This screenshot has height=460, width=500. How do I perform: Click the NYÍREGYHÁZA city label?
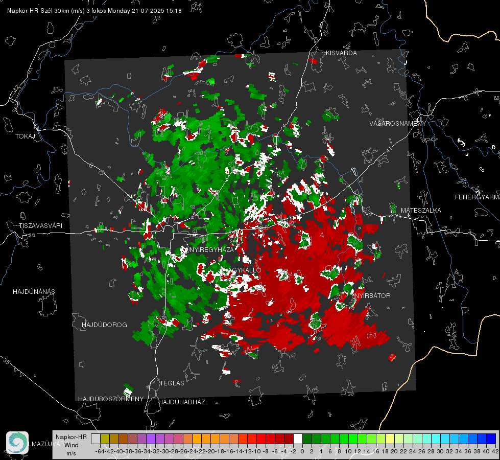[211, 249]
